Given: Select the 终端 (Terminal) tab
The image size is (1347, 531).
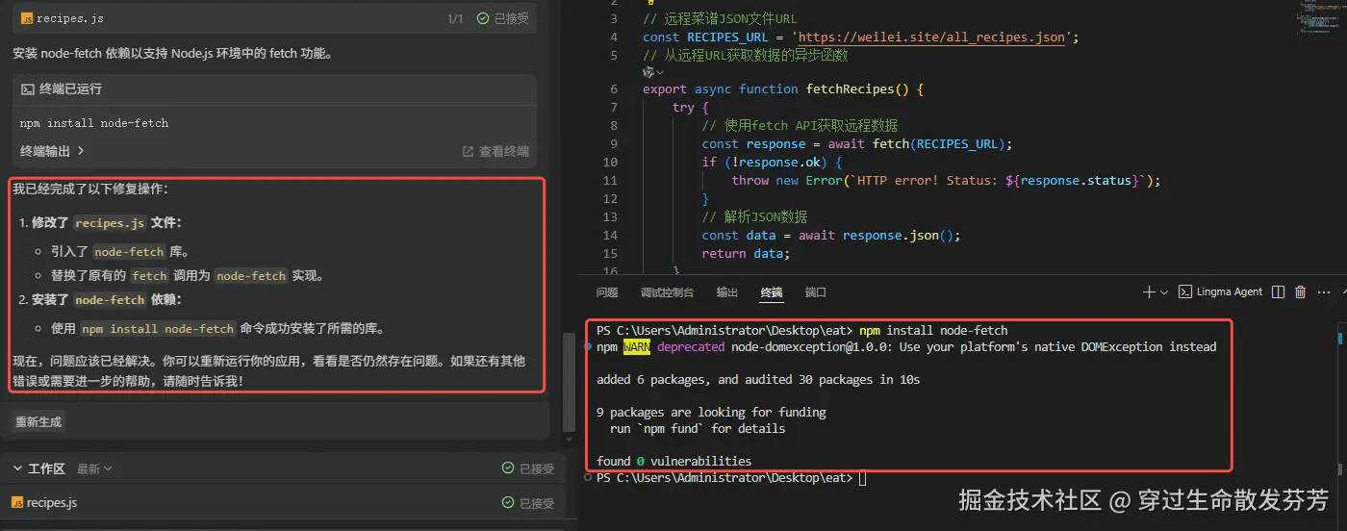Looking at the screenshot, I should [772, 292].
